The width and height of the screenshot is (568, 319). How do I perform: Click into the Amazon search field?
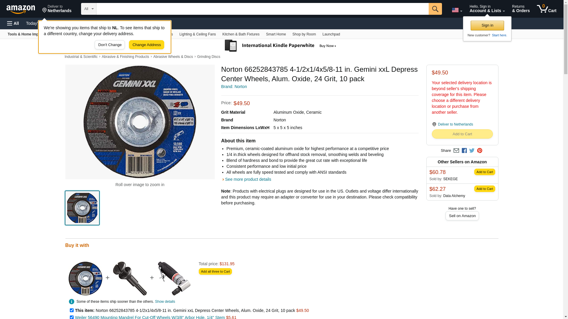[x=262, y=9]
